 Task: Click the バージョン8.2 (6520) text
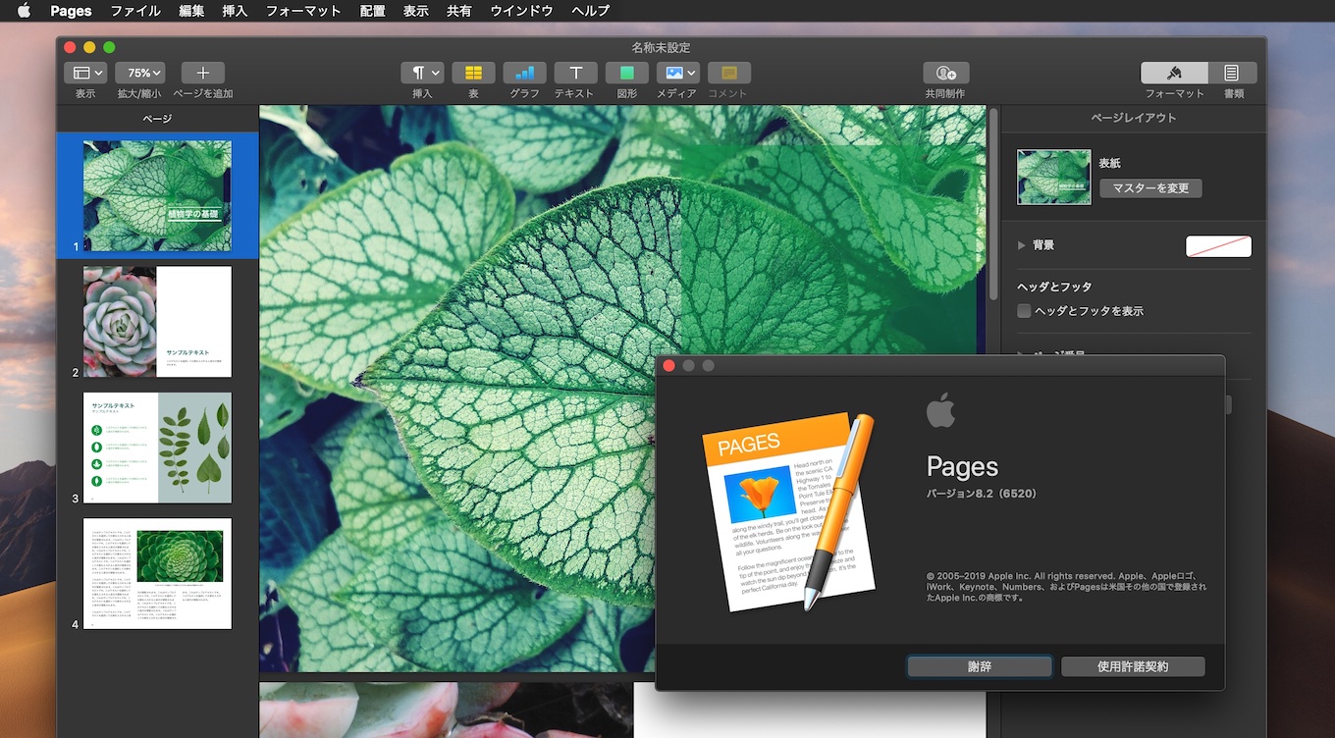point(982,494)
